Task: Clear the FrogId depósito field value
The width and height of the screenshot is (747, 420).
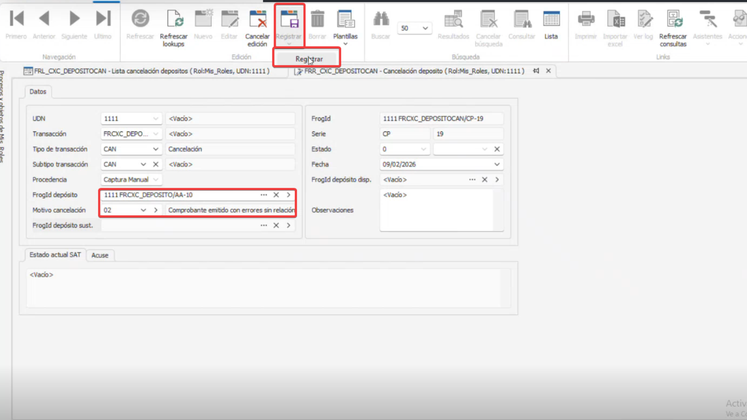Action: coord(276,195)
